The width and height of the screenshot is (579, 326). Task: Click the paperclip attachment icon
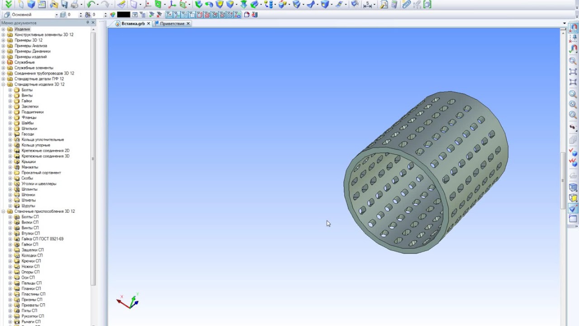coord(406,5)
